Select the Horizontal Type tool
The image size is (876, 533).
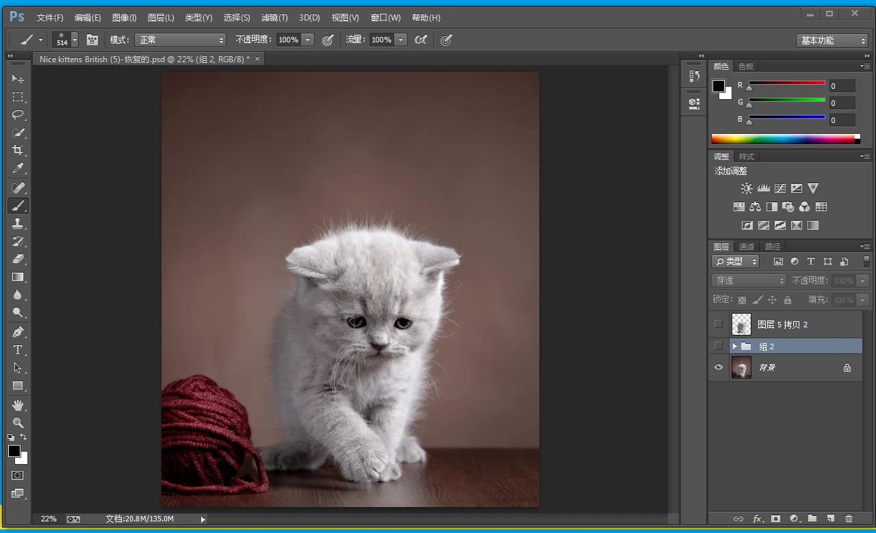click(18, 350)
